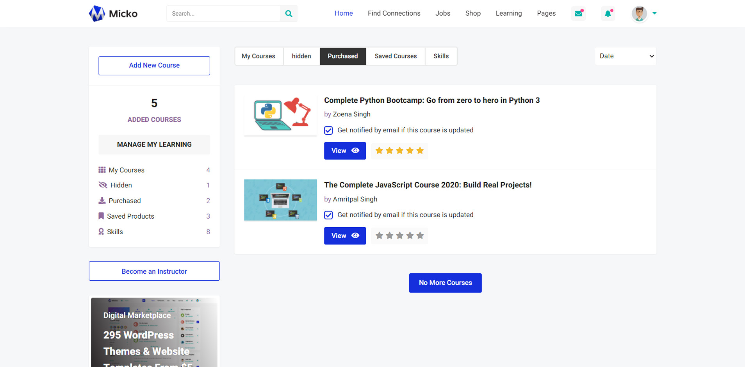The image size is (745, 367).
Task: Click the Micko logo icon
Action: pyautogui.click(x=97, y=14)
